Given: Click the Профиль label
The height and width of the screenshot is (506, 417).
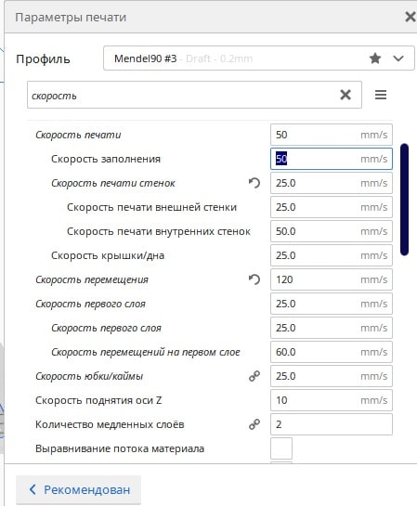Looking at the screenshot, I should click(43, 59).
